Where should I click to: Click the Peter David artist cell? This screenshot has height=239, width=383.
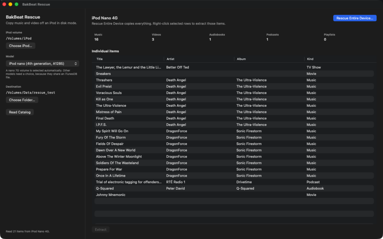tap(175, 188)
